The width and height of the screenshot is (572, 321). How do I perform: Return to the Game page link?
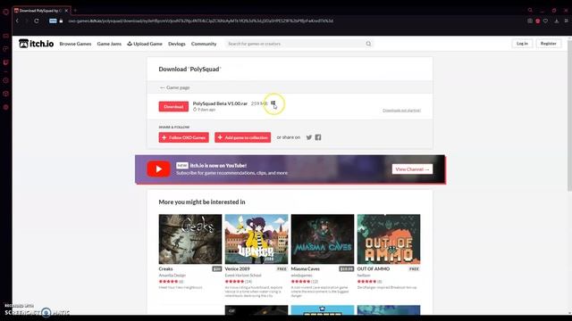175,87
